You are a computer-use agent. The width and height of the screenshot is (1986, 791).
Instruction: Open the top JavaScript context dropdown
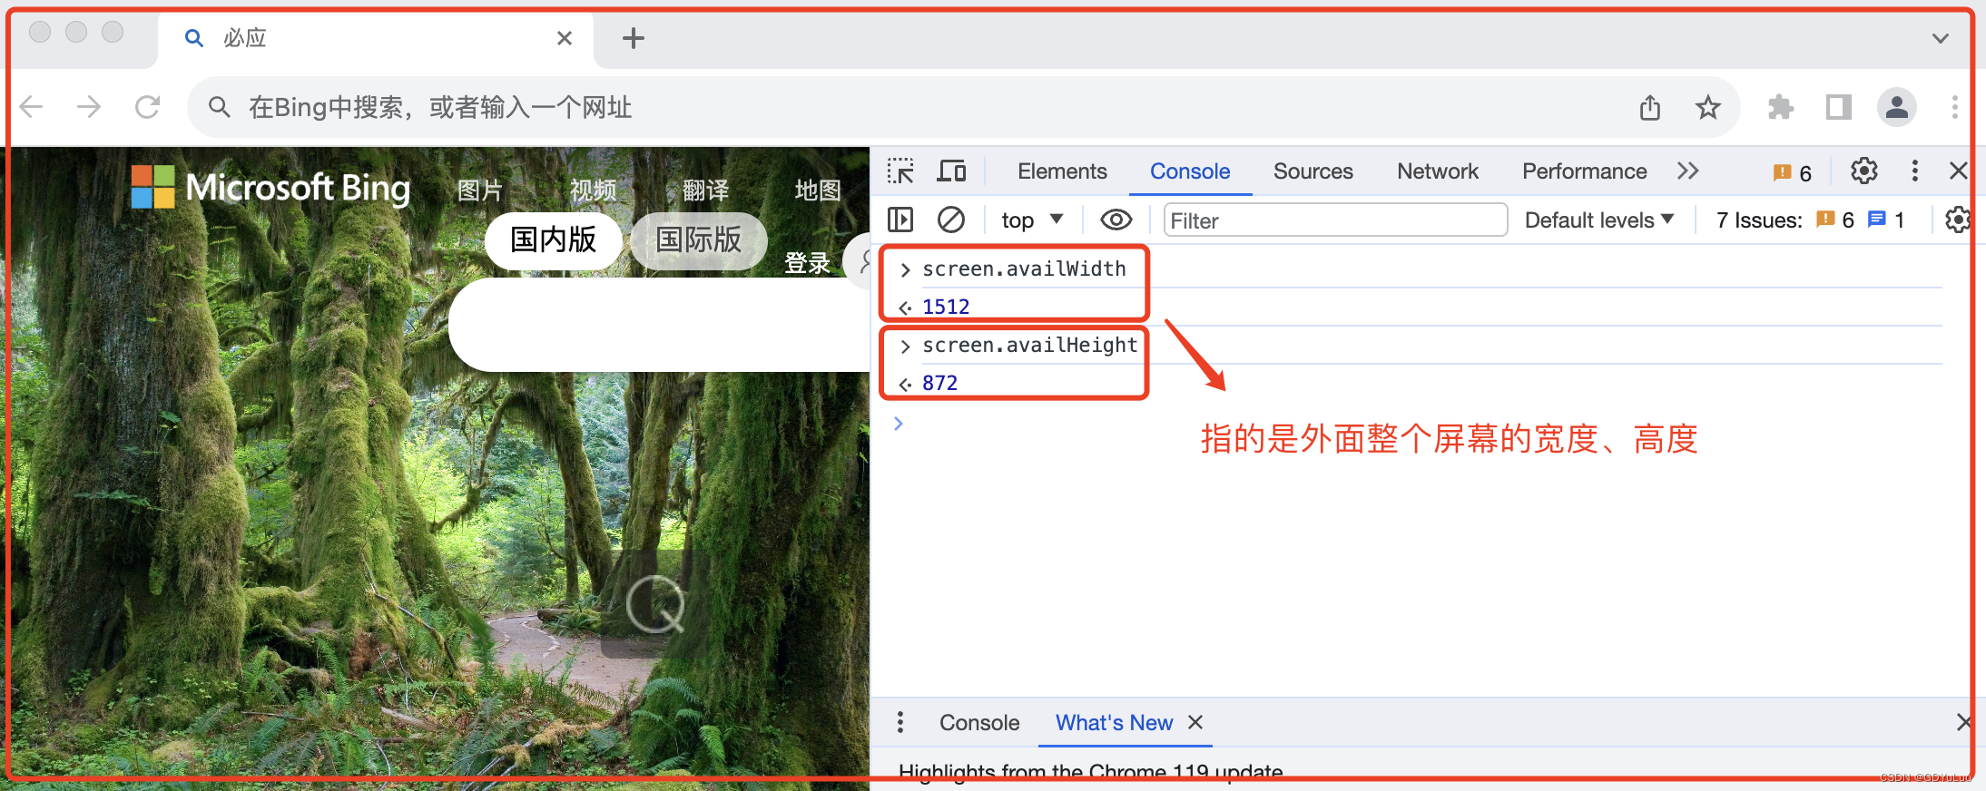point(1032,220)
